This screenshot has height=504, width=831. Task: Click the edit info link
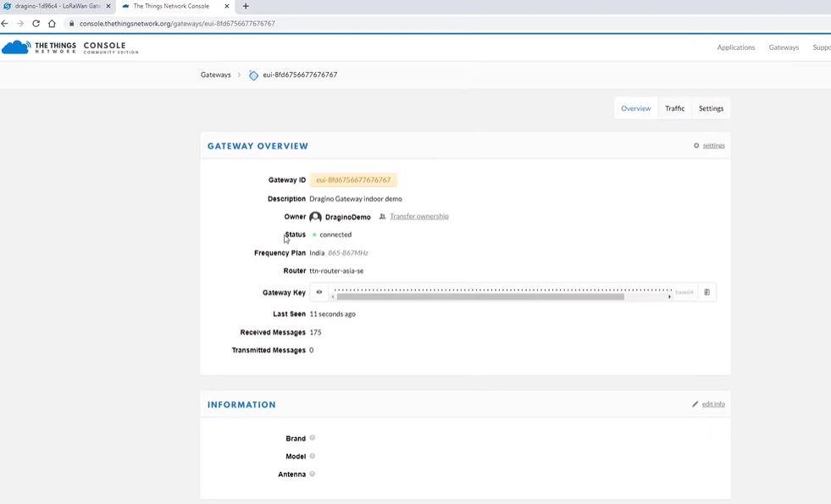[x=713, y=404]
